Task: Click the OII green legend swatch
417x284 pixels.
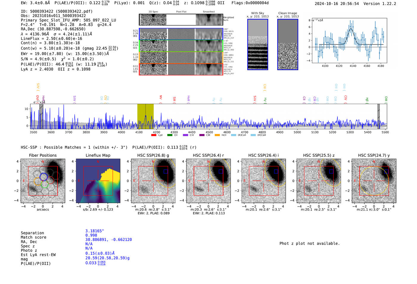Action: coord(170,135)
